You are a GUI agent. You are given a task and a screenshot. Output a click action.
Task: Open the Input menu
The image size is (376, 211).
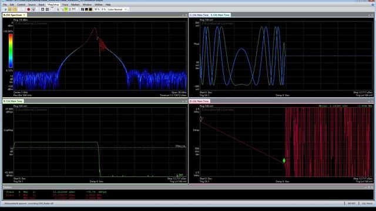[x=42, y=5]
